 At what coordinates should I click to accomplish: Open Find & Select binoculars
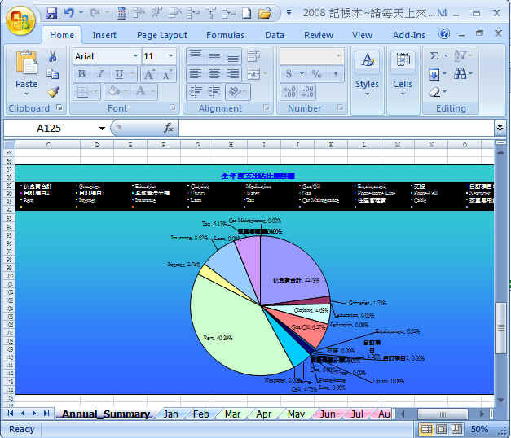point(460,74)
